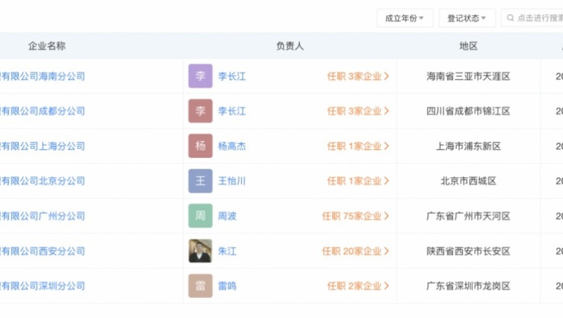Click the search magnifier icon

[x=510, y=18]
